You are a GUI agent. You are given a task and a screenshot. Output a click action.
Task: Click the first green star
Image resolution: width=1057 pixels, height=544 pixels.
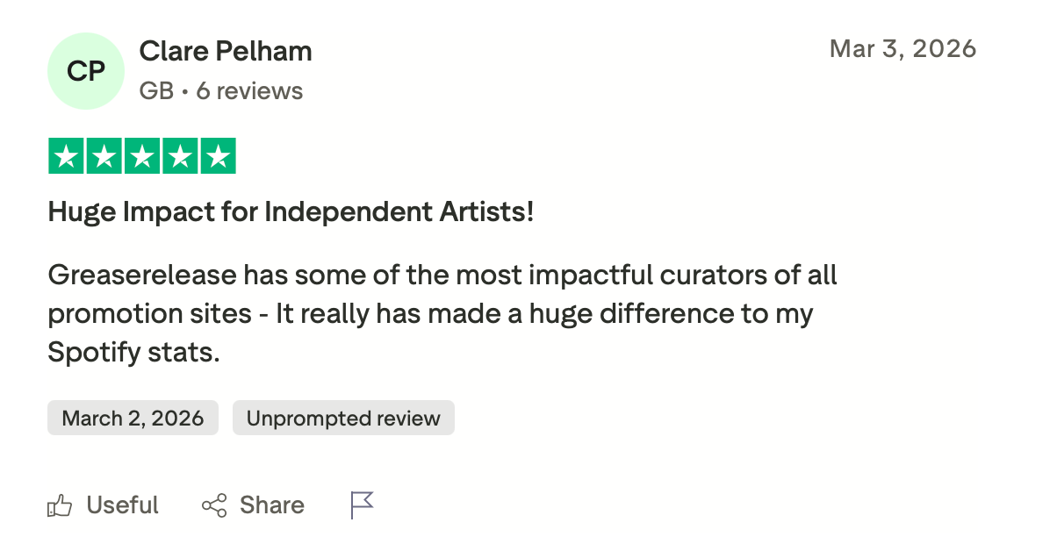click(x=65, y=156)
